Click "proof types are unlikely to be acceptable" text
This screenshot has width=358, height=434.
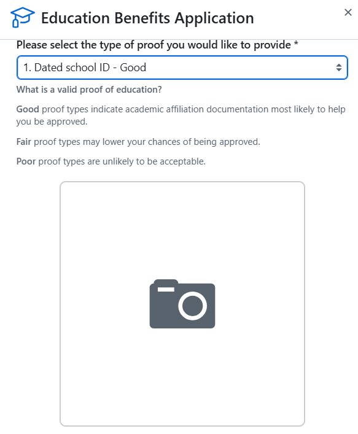point(122,161)
